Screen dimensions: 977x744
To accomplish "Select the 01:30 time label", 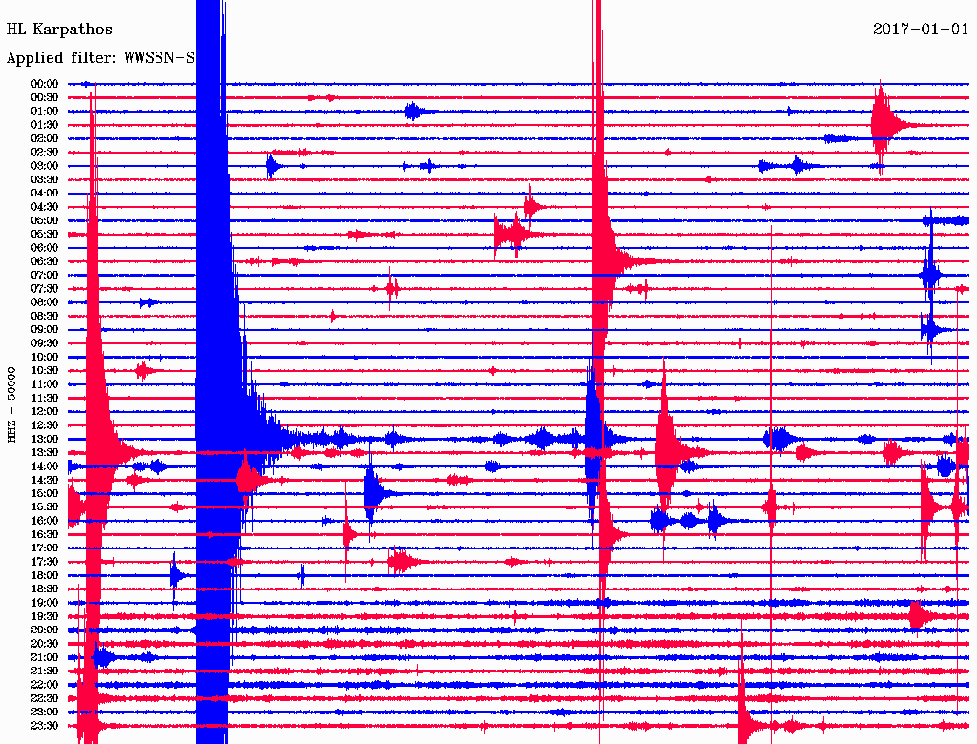I will 45,125.
